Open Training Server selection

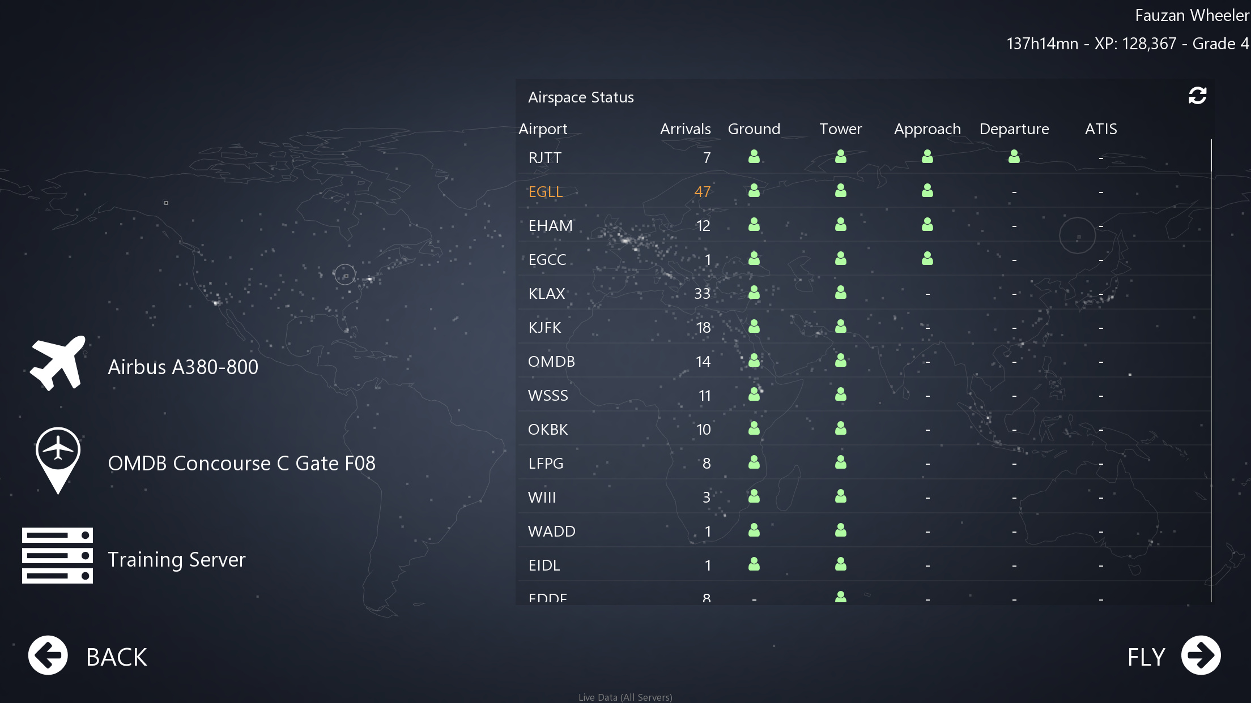(177, 560)
